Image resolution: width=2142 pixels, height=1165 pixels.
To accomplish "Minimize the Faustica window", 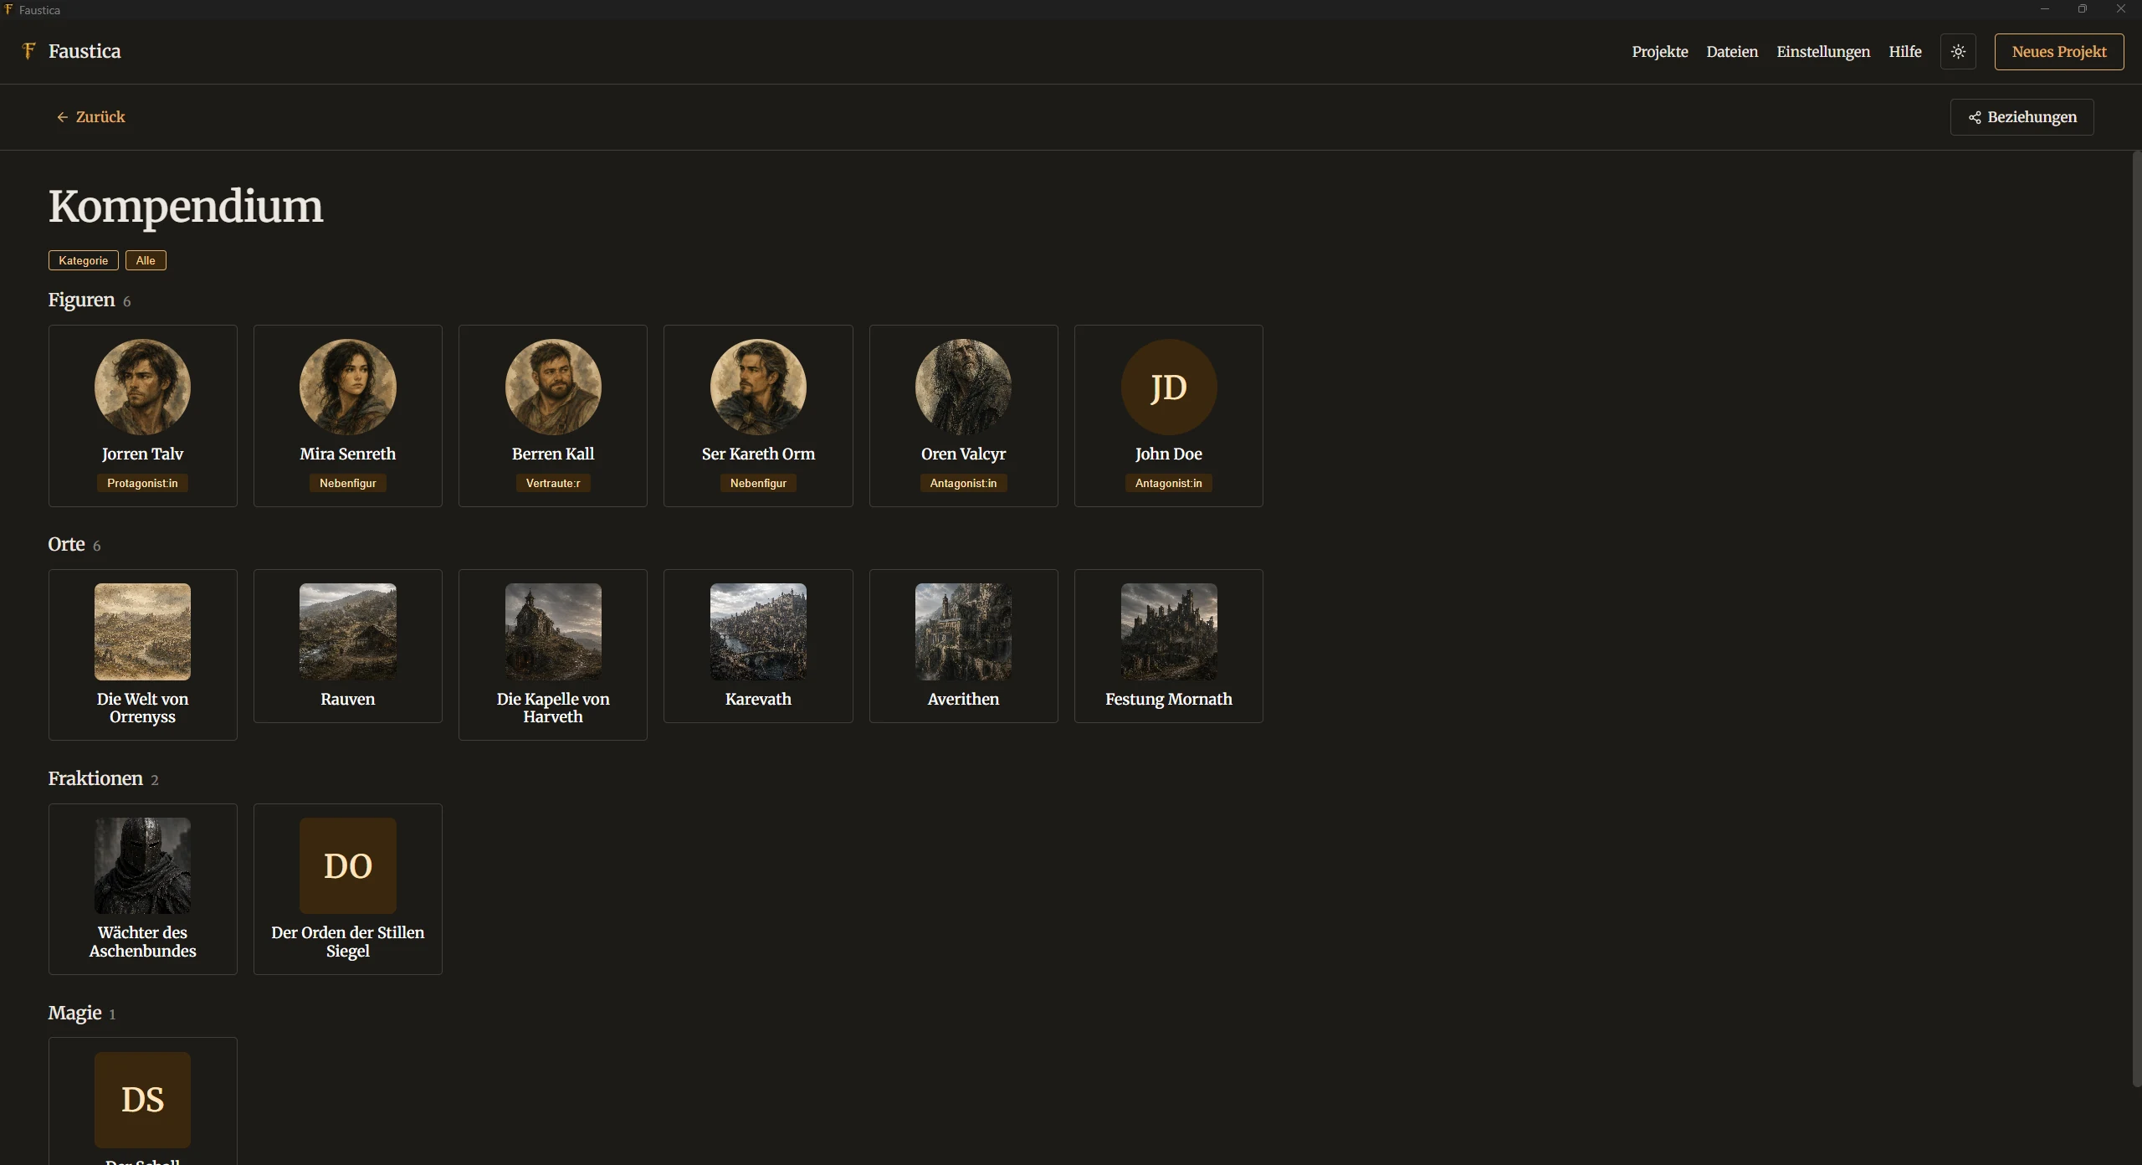I will tap(2044, 9).
